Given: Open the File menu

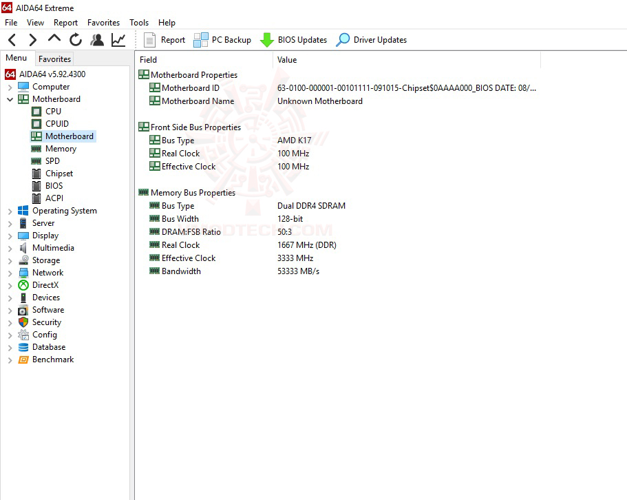Looking at the screenshot, I should click(11, 23).
